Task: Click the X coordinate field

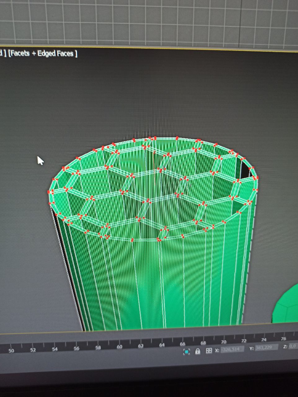Action: pos(232,349)
